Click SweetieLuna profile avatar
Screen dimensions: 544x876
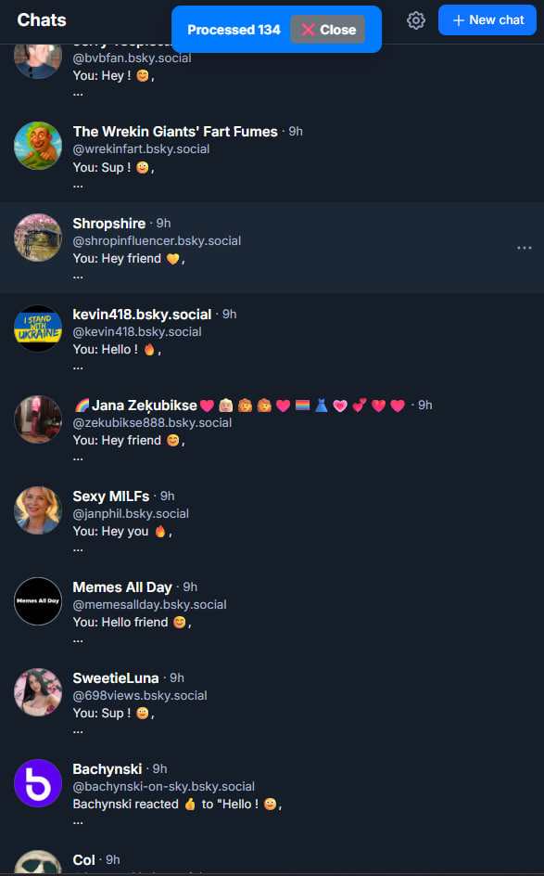pos(38,692)
